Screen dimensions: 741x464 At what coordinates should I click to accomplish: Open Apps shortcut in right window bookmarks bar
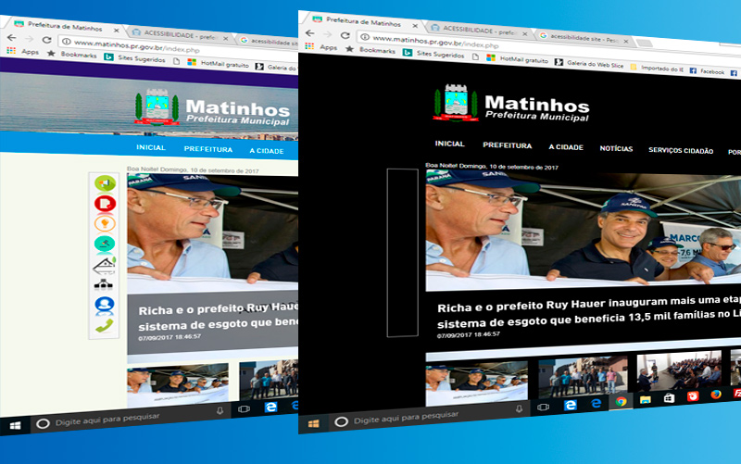321,46
